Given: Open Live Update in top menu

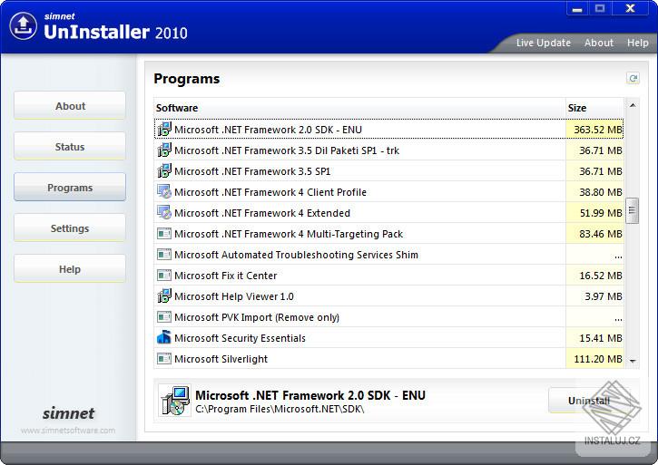Looking at the screenshot, I should [x=544, y=43].
